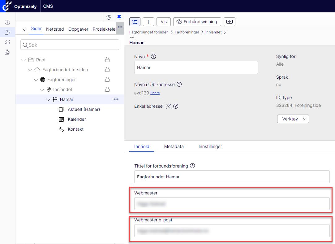Toggle the page tree structure view button

(x=135, y=22)
